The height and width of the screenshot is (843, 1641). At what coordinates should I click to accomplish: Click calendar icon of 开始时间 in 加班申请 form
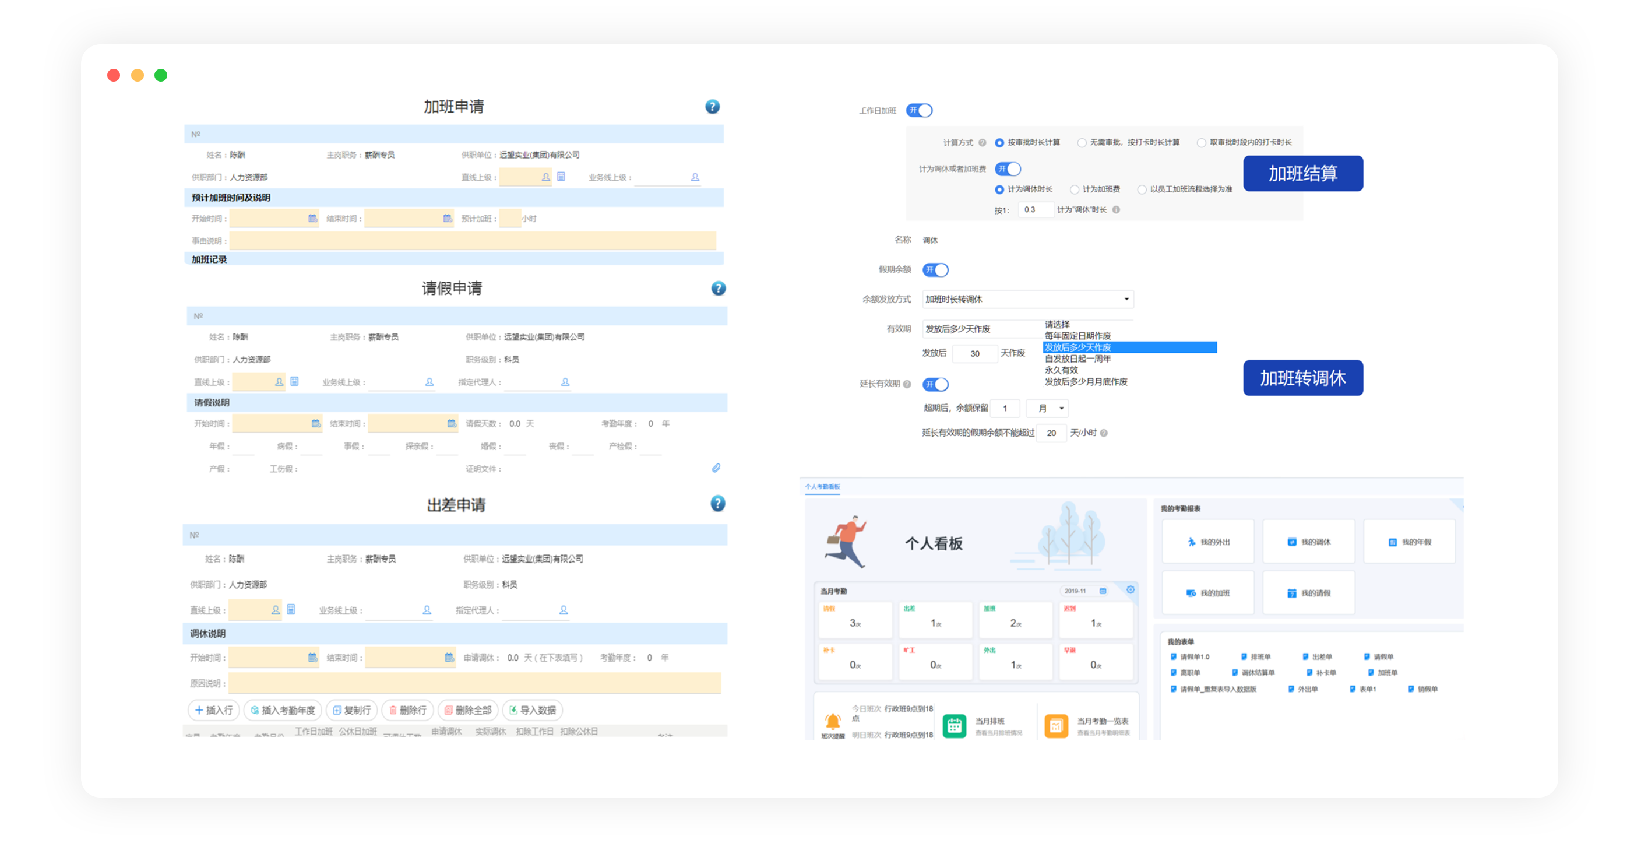(312, 218)
